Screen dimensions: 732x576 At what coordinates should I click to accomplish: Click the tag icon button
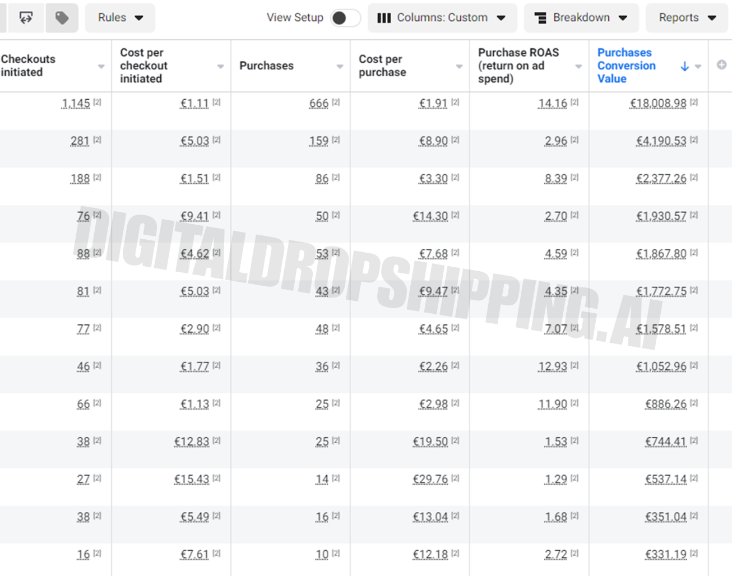pos(62,18)
